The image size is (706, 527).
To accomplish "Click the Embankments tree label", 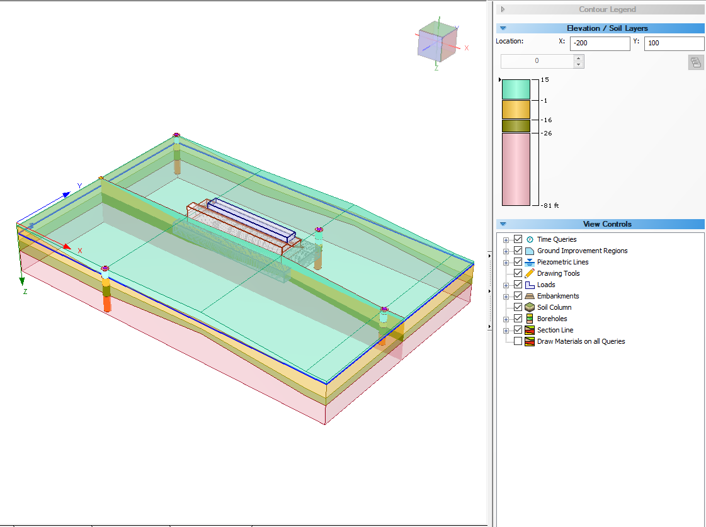I will (x=559, y=296).
